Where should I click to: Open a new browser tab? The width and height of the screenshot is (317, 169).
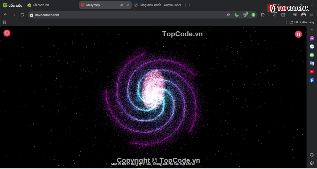pos(190,5)
